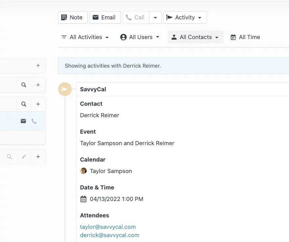Open the All Contacts filter
The image size is (289, 242).
(195, 37)
